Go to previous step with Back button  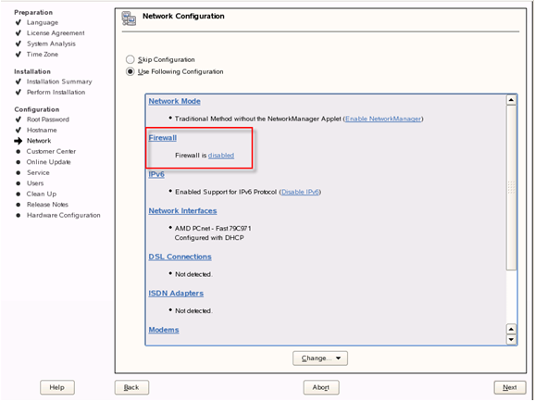[x=131, y=387]
